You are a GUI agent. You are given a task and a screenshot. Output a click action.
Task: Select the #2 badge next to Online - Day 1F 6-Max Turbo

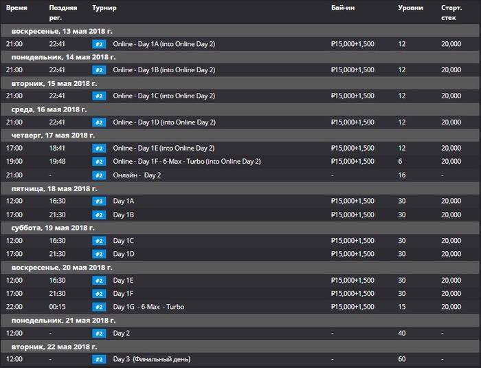tap(99, 161)
